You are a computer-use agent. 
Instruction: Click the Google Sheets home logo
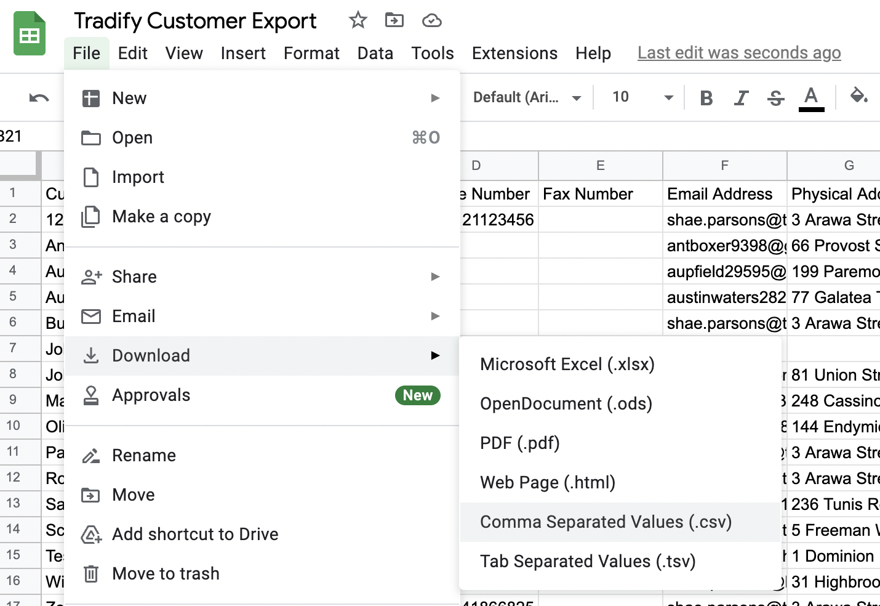30,33
